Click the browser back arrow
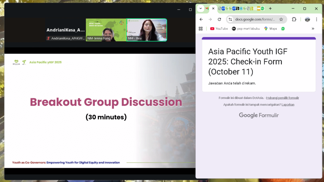Screen dimensions: 324x182 [201, 19]
